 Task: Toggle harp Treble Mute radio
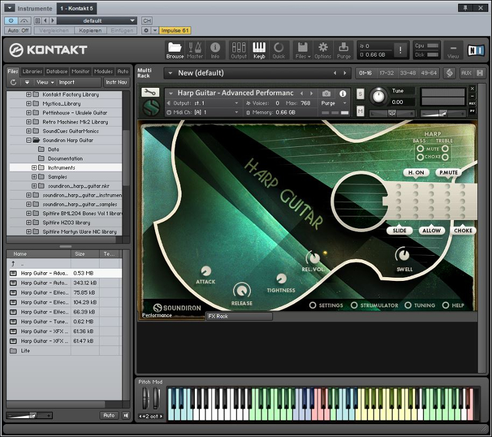click(445, 149)
